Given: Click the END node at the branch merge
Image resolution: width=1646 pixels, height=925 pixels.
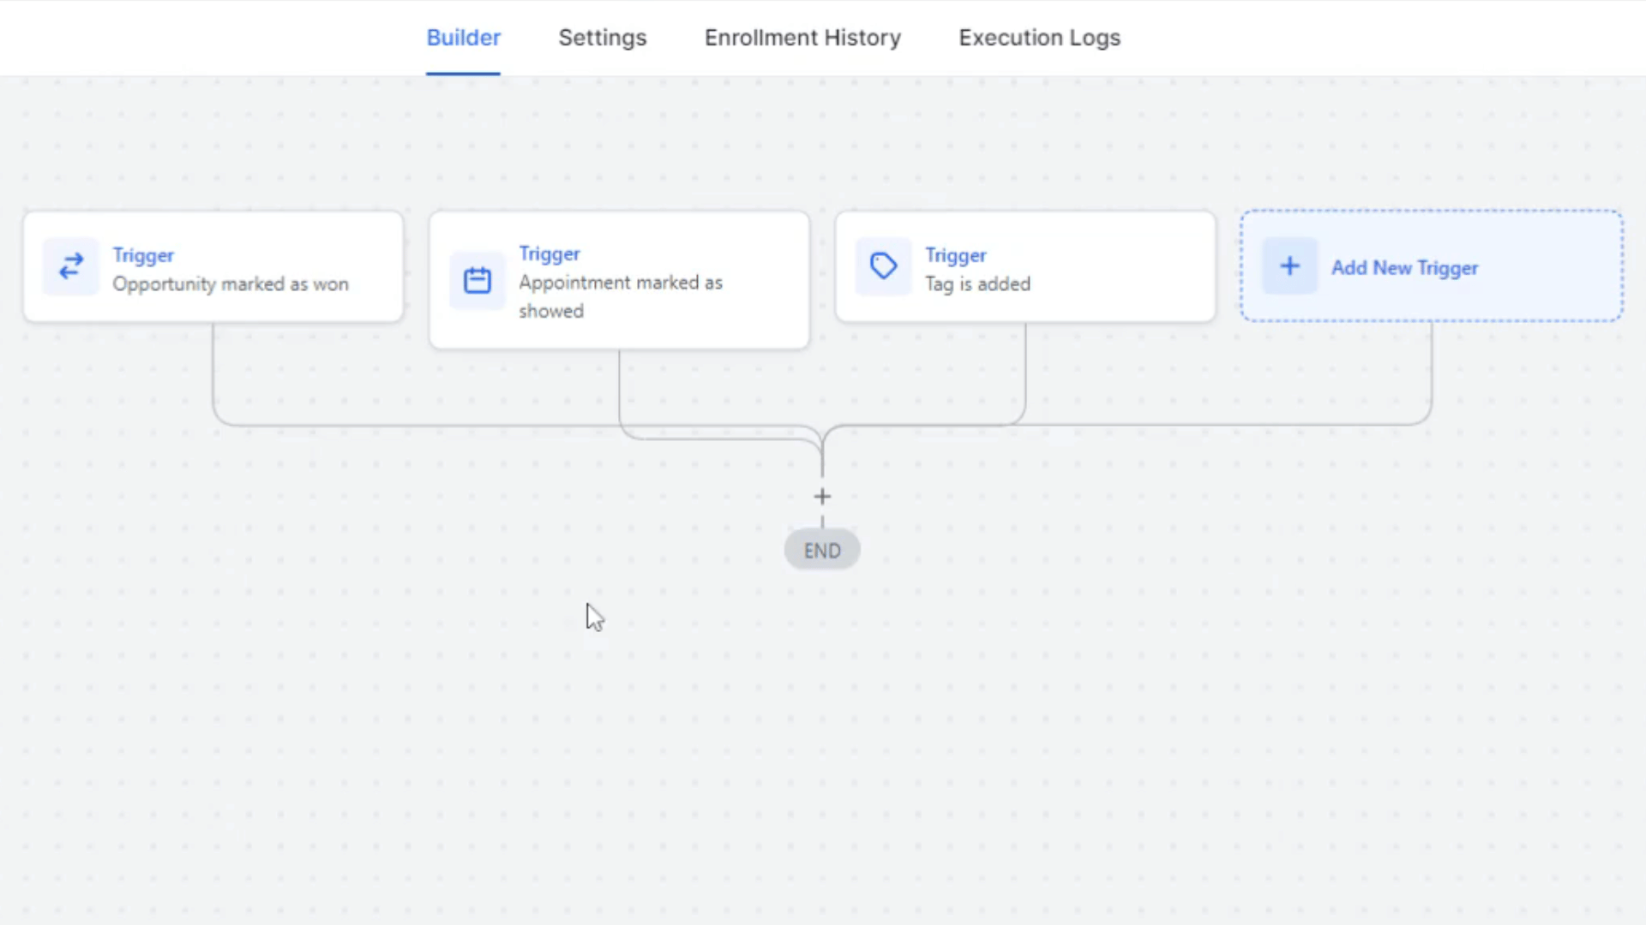Looking at the screenshot, I should 821,551.
